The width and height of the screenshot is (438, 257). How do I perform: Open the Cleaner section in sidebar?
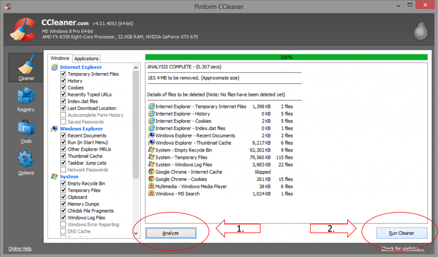(26, 68)
